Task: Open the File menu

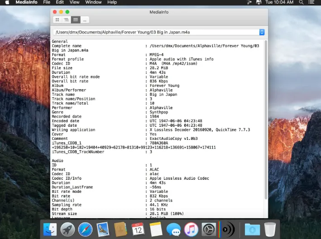Action: click(47, 2)
